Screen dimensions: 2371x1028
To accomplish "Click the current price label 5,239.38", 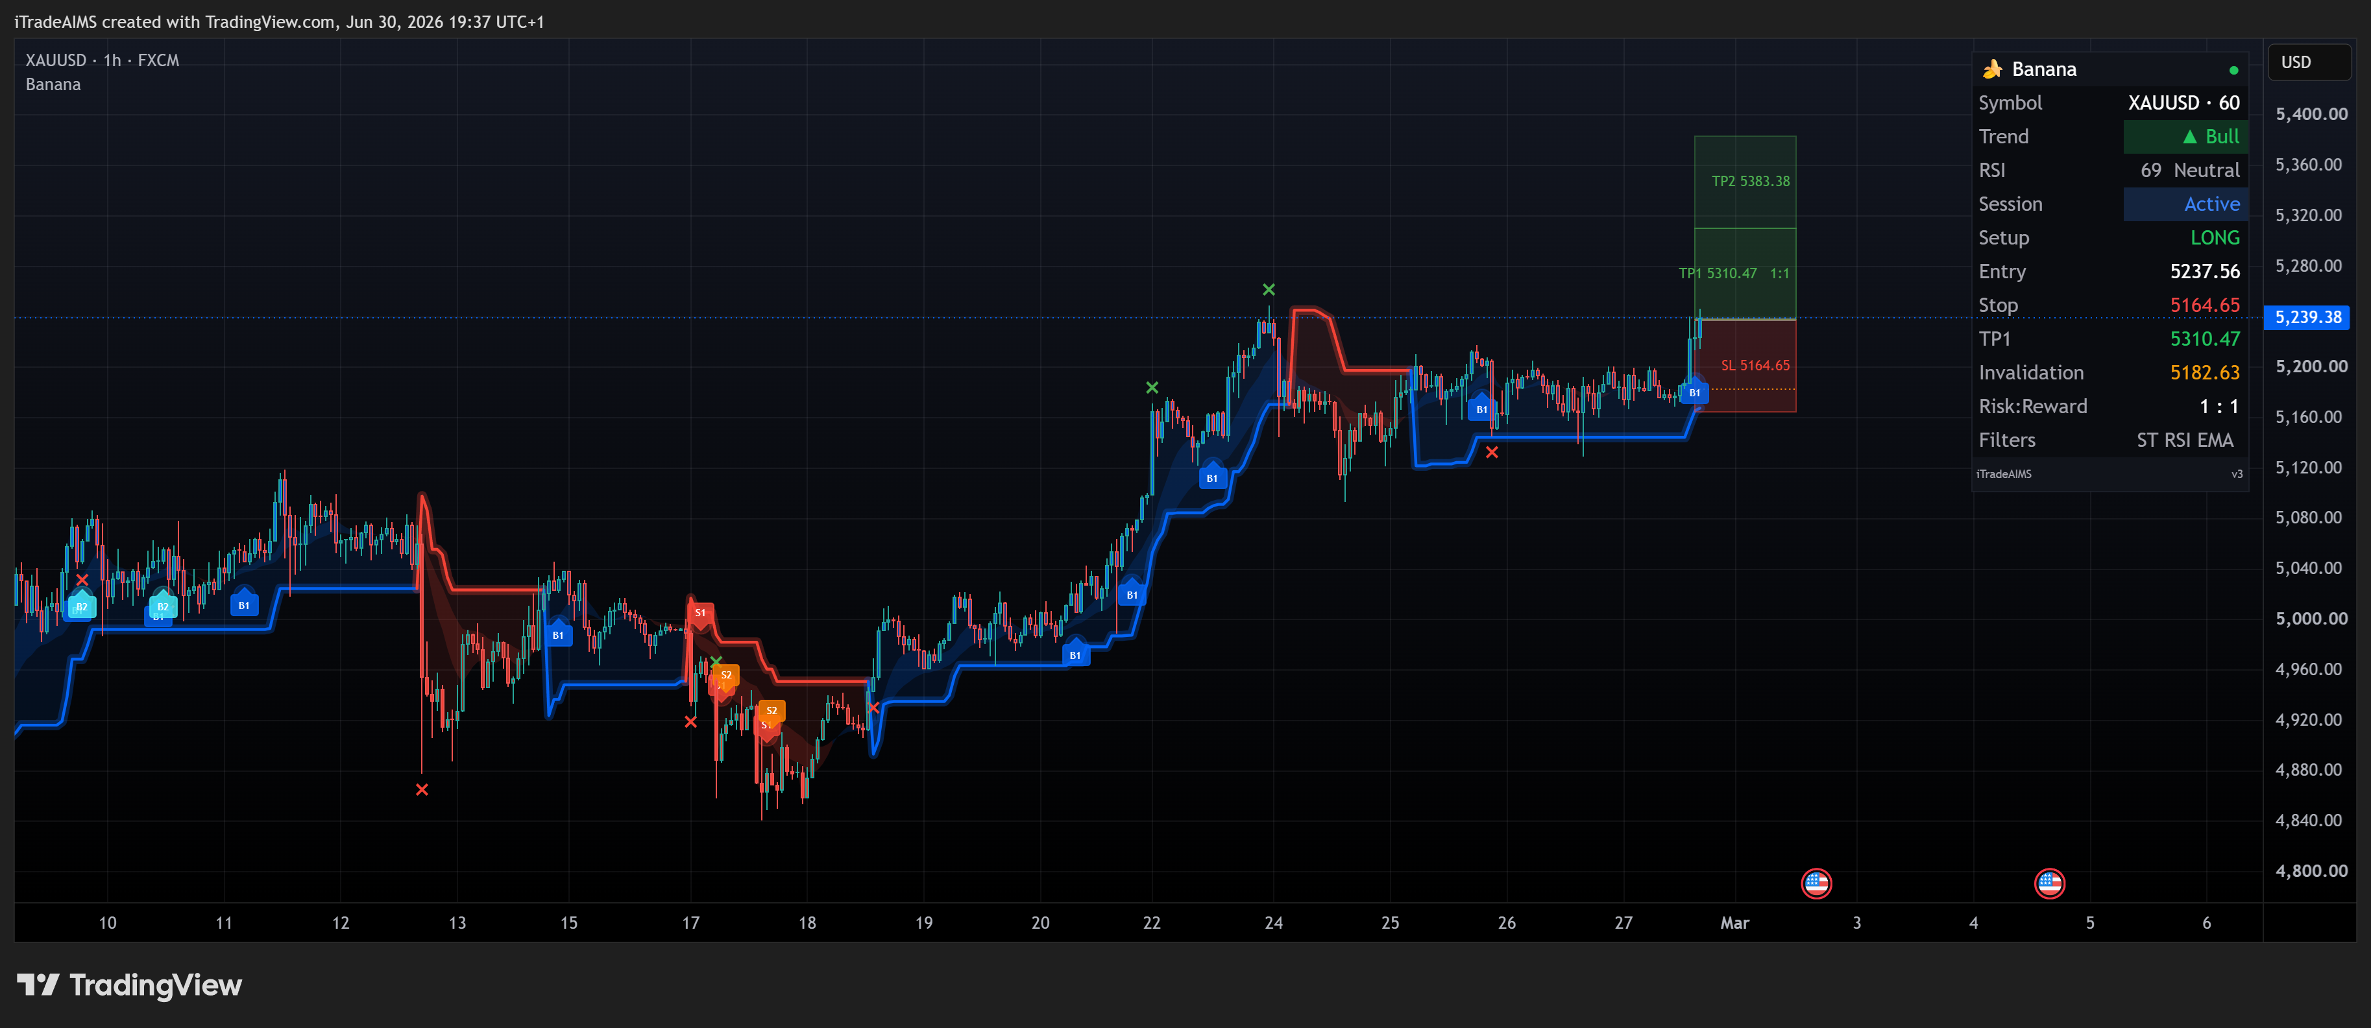I will [x=2307, y=318].
